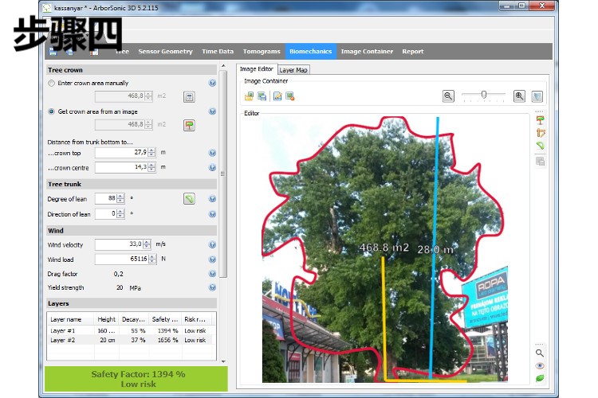Click the magnifier icon in the editor's lower-right sidebar

(540, 353)
